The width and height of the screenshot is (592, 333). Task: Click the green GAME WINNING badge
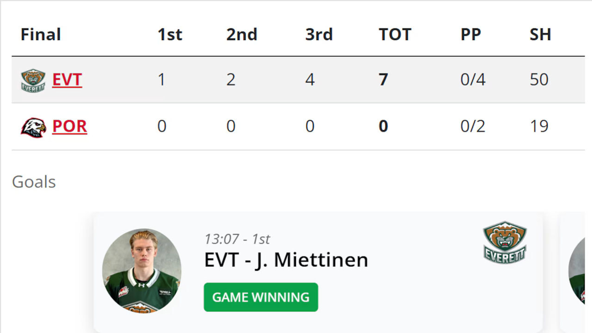pos(261,297)
